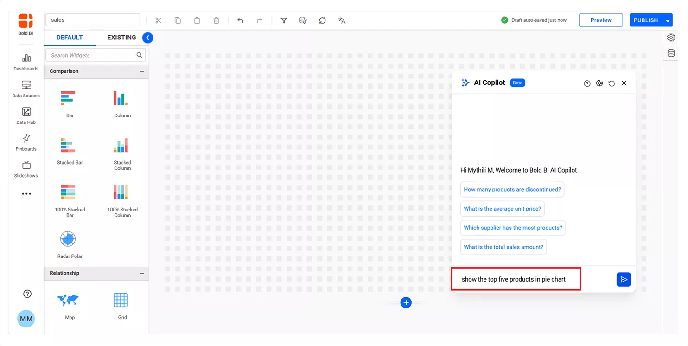The image size is (688, 346).
Task: Focus the AI Copilot prompt input
Action: pos(516,279)
